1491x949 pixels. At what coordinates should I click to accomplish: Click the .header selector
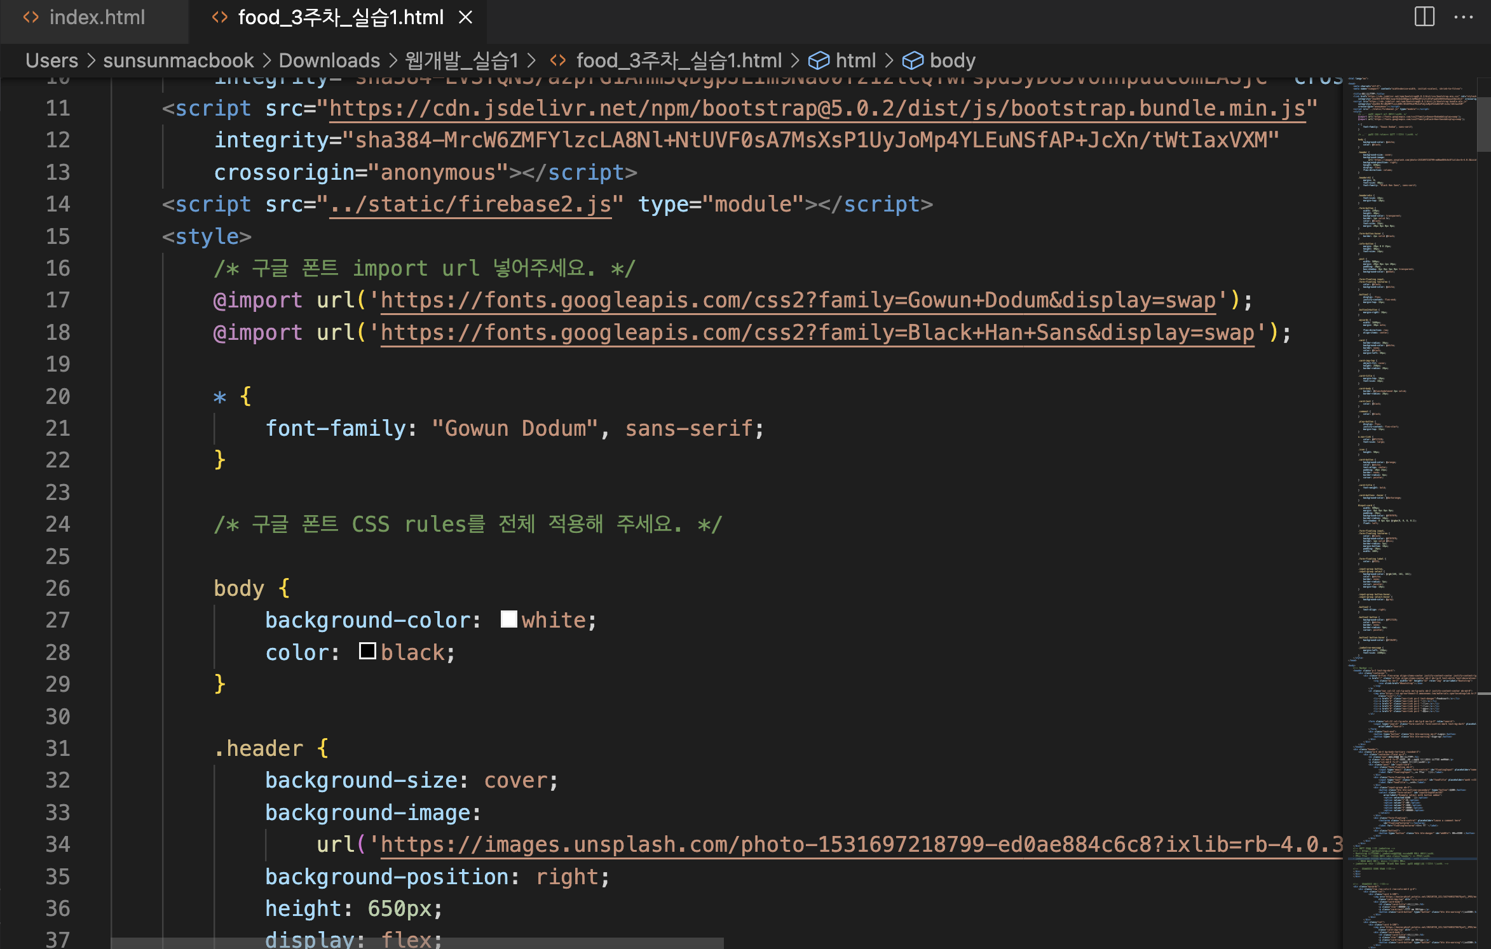258,749
